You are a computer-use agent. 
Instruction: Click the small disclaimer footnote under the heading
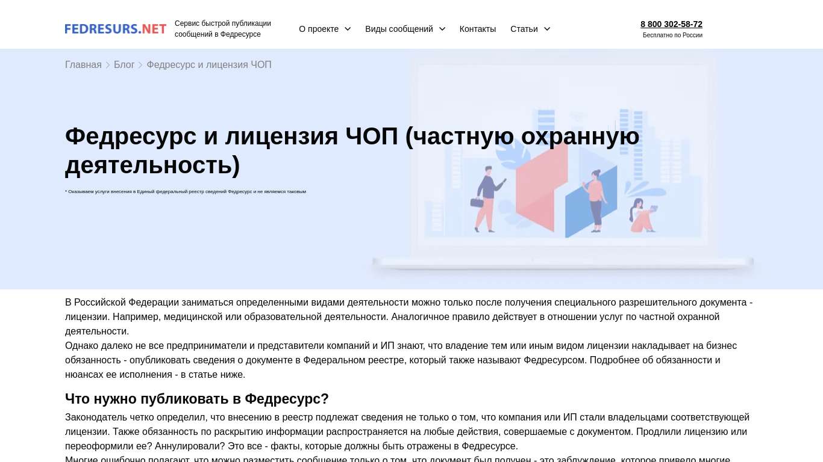tap(186, 191)
